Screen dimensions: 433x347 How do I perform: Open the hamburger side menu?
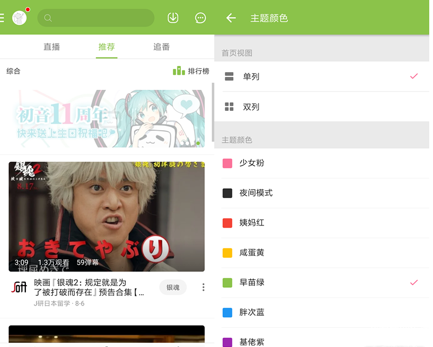click(x=2, y=18)
